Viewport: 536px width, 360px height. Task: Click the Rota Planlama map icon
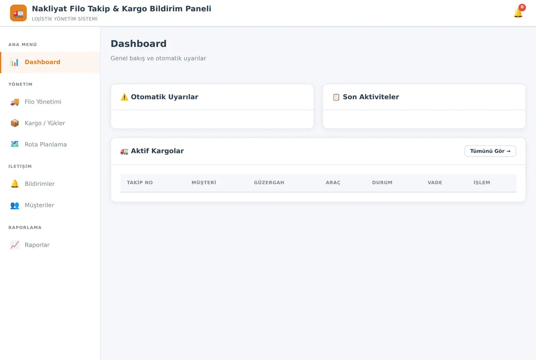click(15, 144)
